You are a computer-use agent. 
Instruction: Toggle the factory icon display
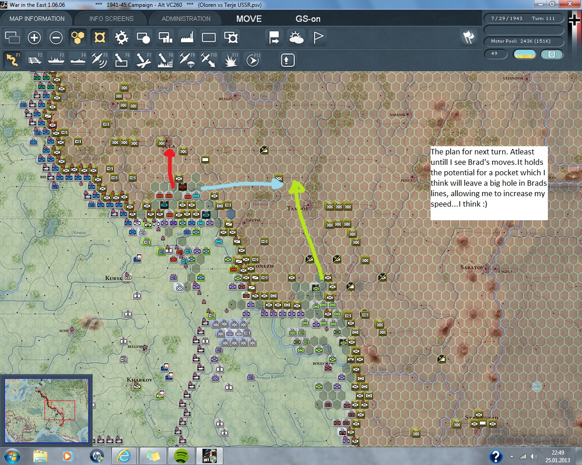187,38
